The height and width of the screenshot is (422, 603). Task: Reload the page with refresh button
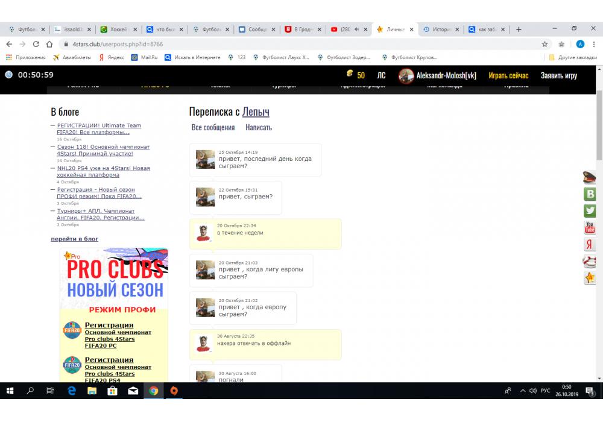[36, 44]
